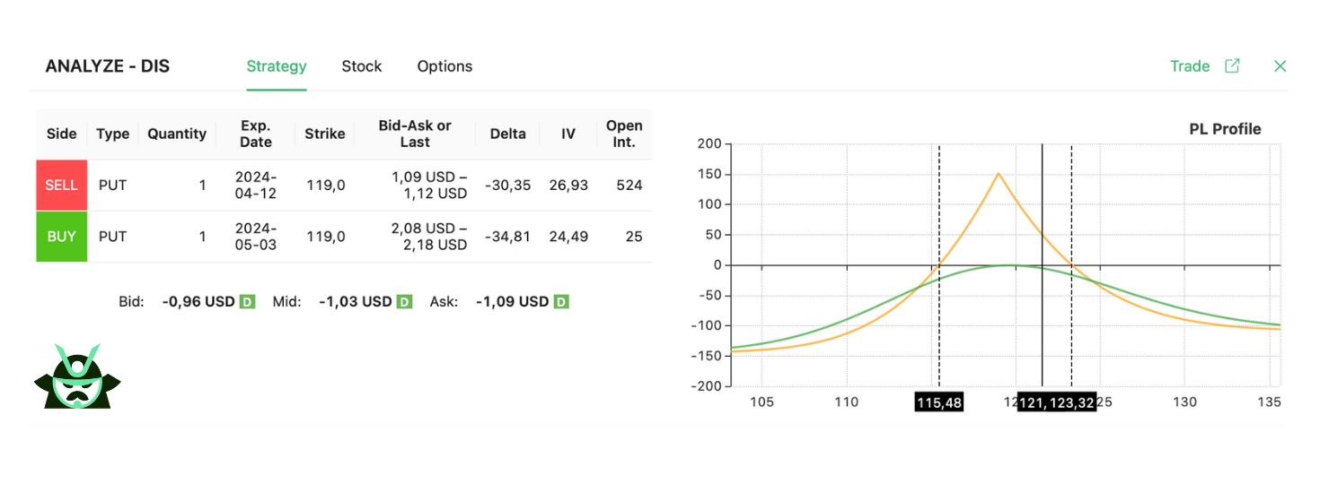Click the 2024-04-12 expiration date cell
The image size is (1329, 484).
255,186
